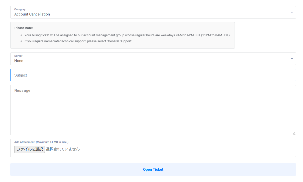Submit the form with Open Ticket

coord(153,169)
